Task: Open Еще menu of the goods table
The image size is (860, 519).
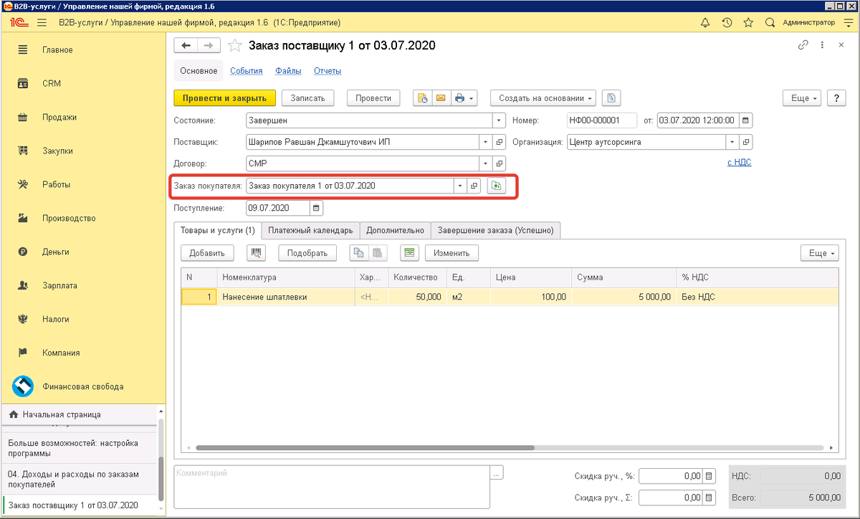Action: tap(818, 253)
